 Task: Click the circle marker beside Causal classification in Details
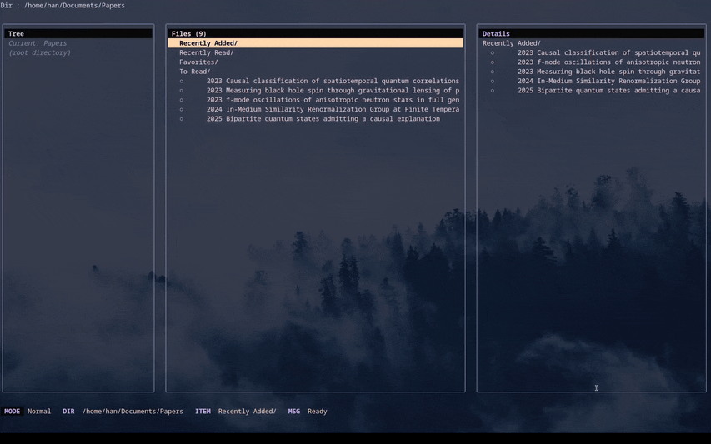point(493,52)
